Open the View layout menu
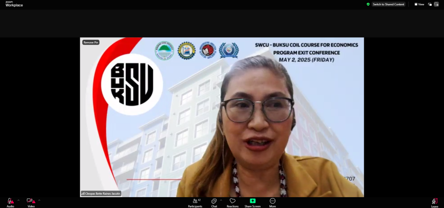Screen dimensions: 444x208 (x=419, y=4)
